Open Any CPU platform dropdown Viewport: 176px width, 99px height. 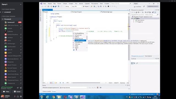(x=77, y=7)
